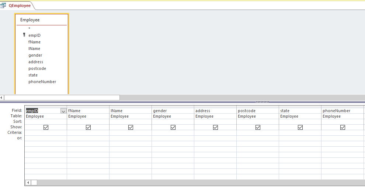Viewport: 365px width, 189px height.
Task: Click the Criteria cell under address
Action: coord(215,133)
